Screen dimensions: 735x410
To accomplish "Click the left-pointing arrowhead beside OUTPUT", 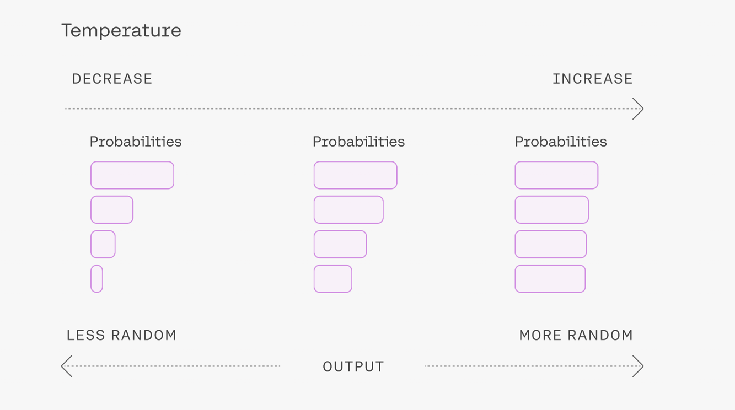I will point(67,366).
